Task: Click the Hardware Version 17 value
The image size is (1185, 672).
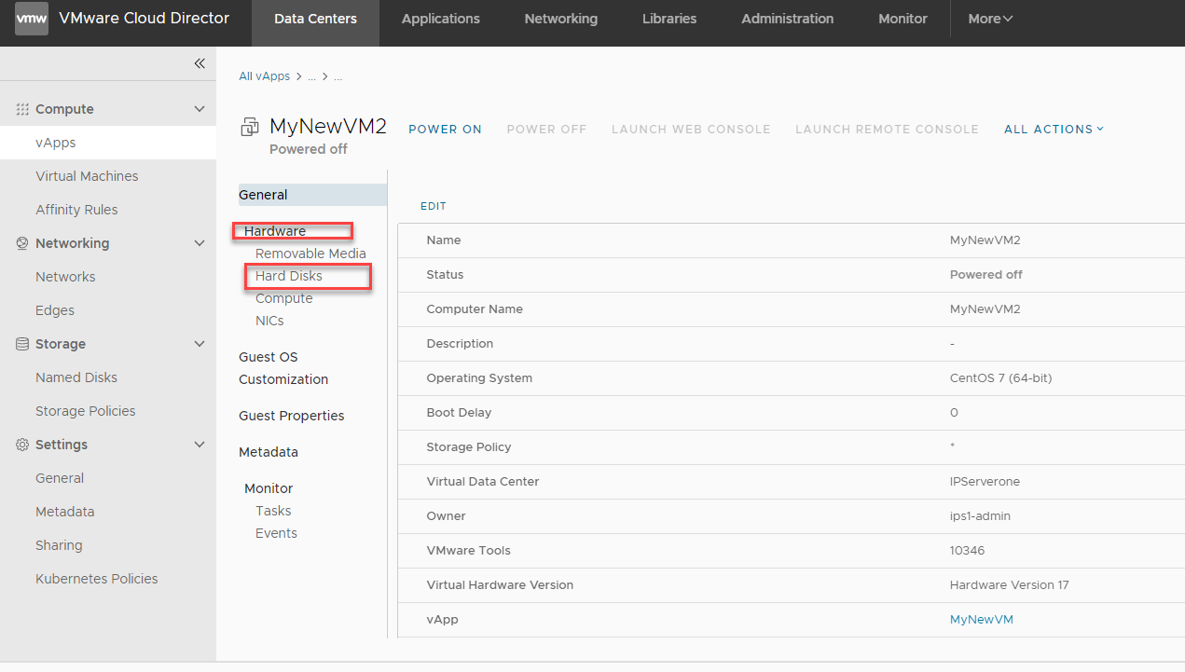Action: pos(1009,585)
